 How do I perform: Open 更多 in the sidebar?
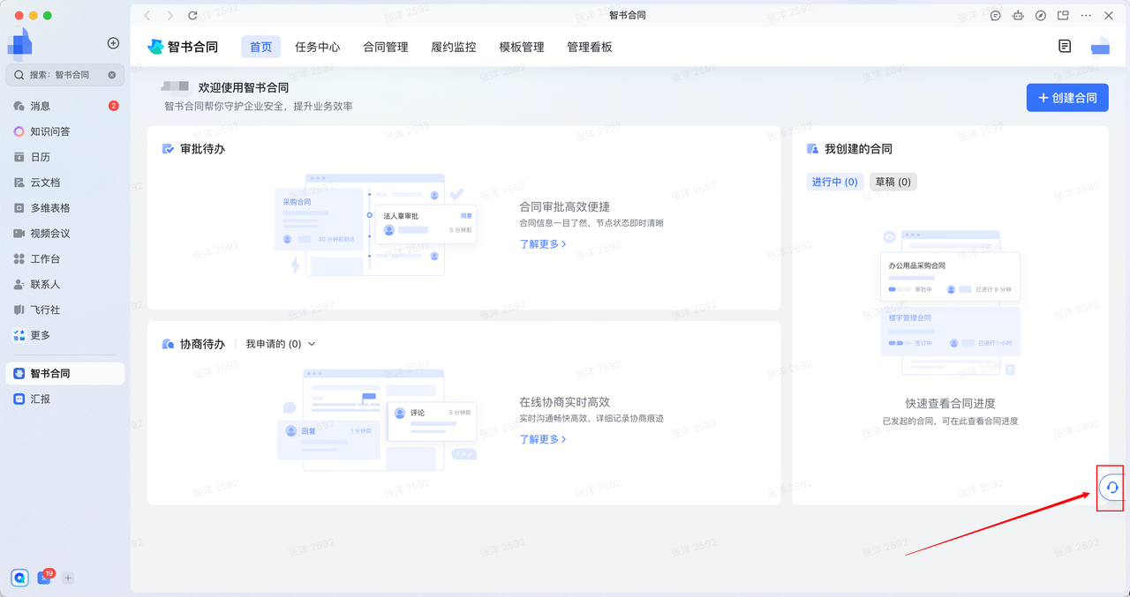point(41,335)
